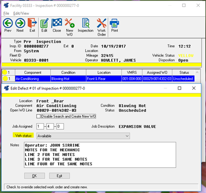Expand the Veh status dropdown
Screen dimensions: 206x193
(83, 136)
